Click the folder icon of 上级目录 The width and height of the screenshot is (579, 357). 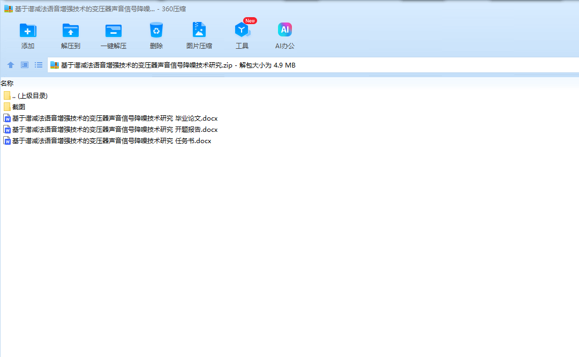click(x=6, y=96)
